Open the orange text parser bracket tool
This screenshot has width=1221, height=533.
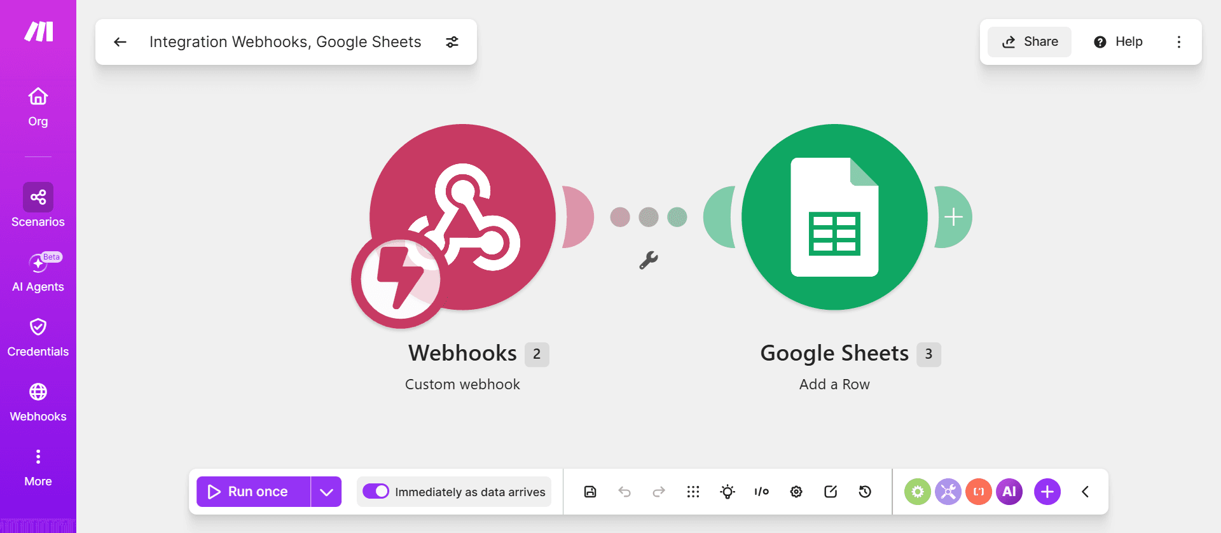979,492
